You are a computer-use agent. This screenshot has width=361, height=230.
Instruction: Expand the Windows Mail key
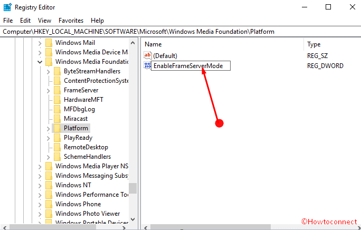[x=40, y=43]
